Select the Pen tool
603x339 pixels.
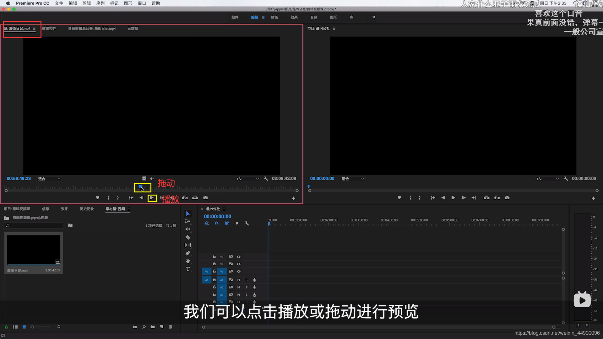(188, 253)
